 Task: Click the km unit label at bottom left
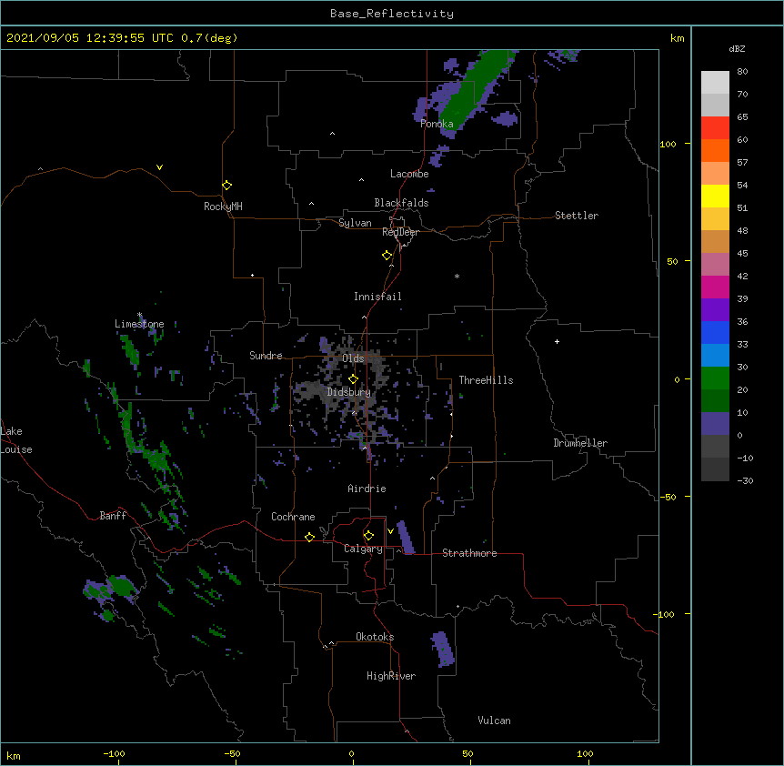pos(14,755)
